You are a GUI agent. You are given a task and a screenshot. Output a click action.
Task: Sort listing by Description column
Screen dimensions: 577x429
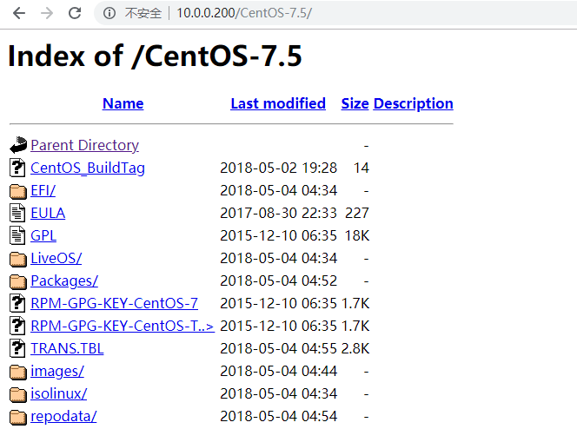(413, 103)
